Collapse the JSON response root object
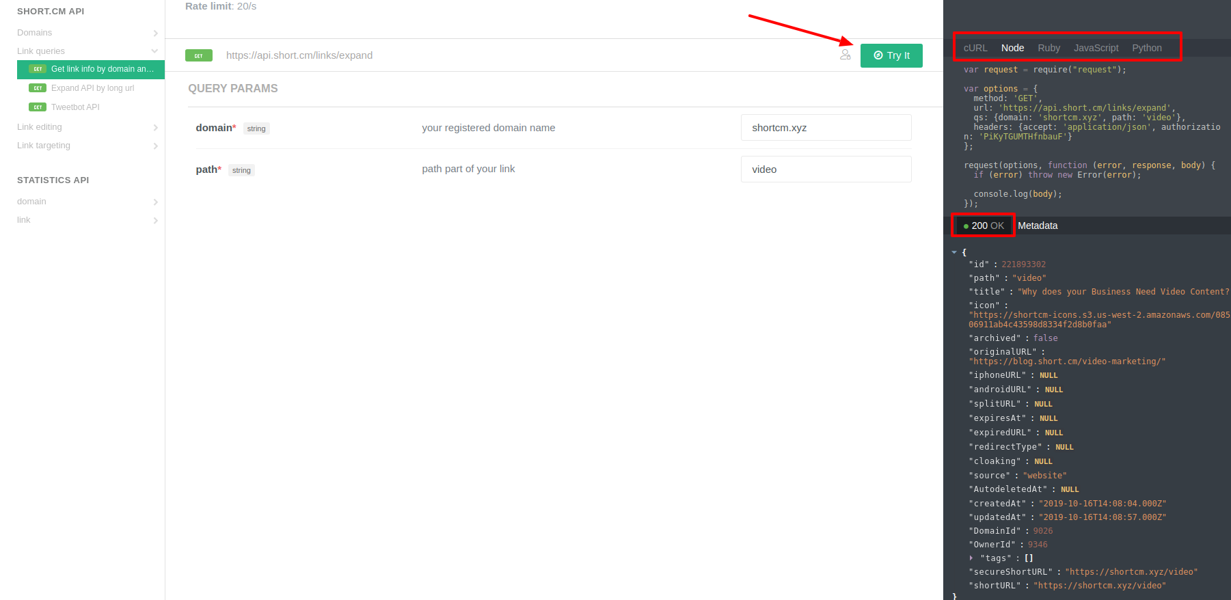This screenshot has width=1231, height=600. [x=954, y=252]
